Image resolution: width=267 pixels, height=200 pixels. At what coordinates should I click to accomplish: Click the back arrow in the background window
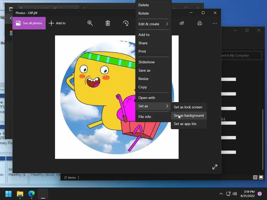pos(11,18)
